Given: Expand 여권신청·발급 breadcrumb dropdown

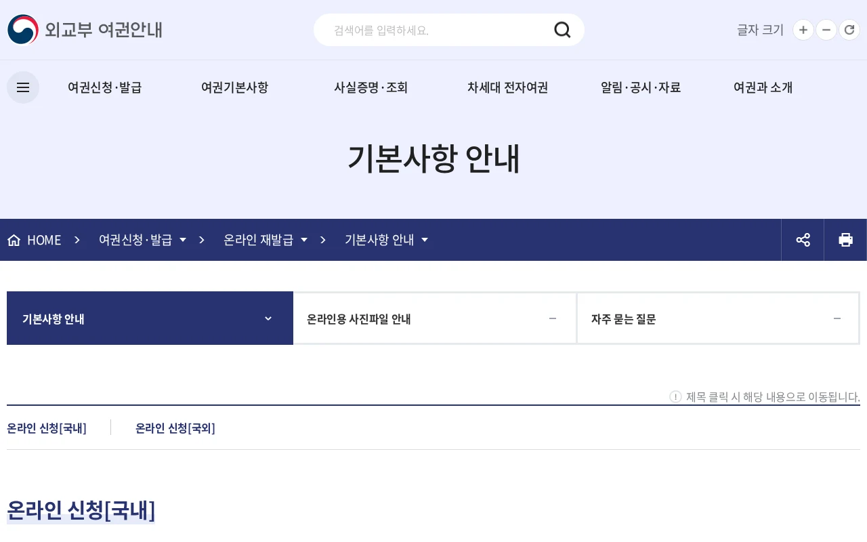Looking at the screenshot, I should click(x=142, y=240).
